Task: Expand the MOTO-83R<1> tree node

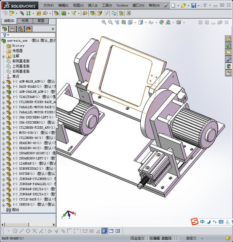Action: (x=3, y=134)
